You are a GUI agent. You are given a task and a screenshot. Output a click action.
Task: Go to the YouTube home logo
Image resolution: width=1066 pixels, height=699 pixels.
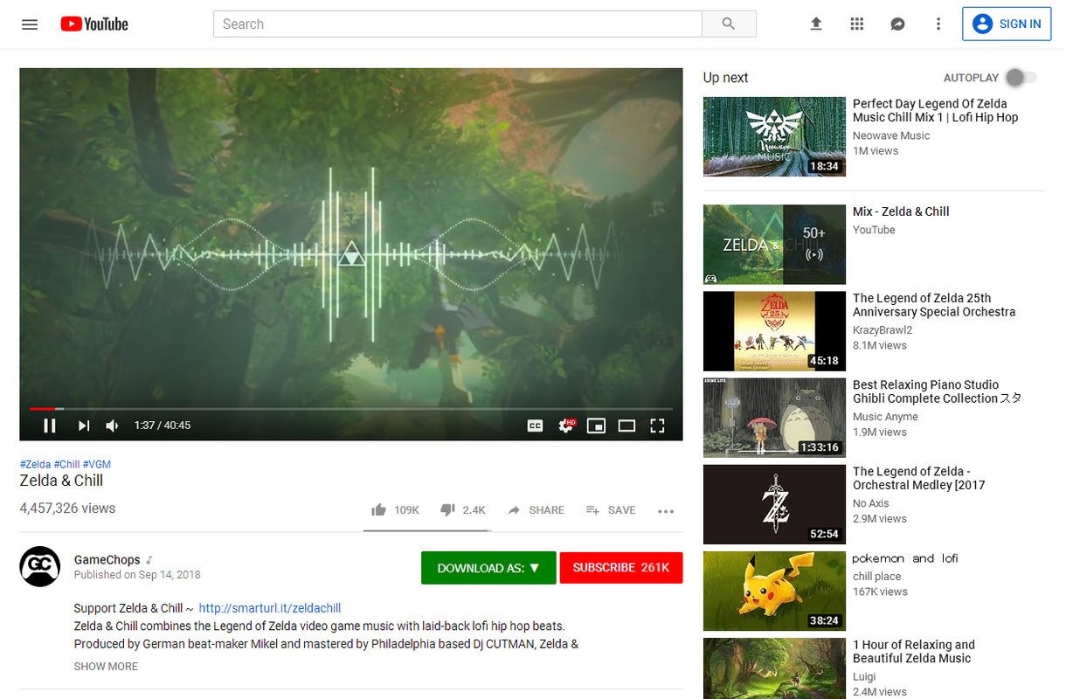pyautogui.click(x=94, y=24)
